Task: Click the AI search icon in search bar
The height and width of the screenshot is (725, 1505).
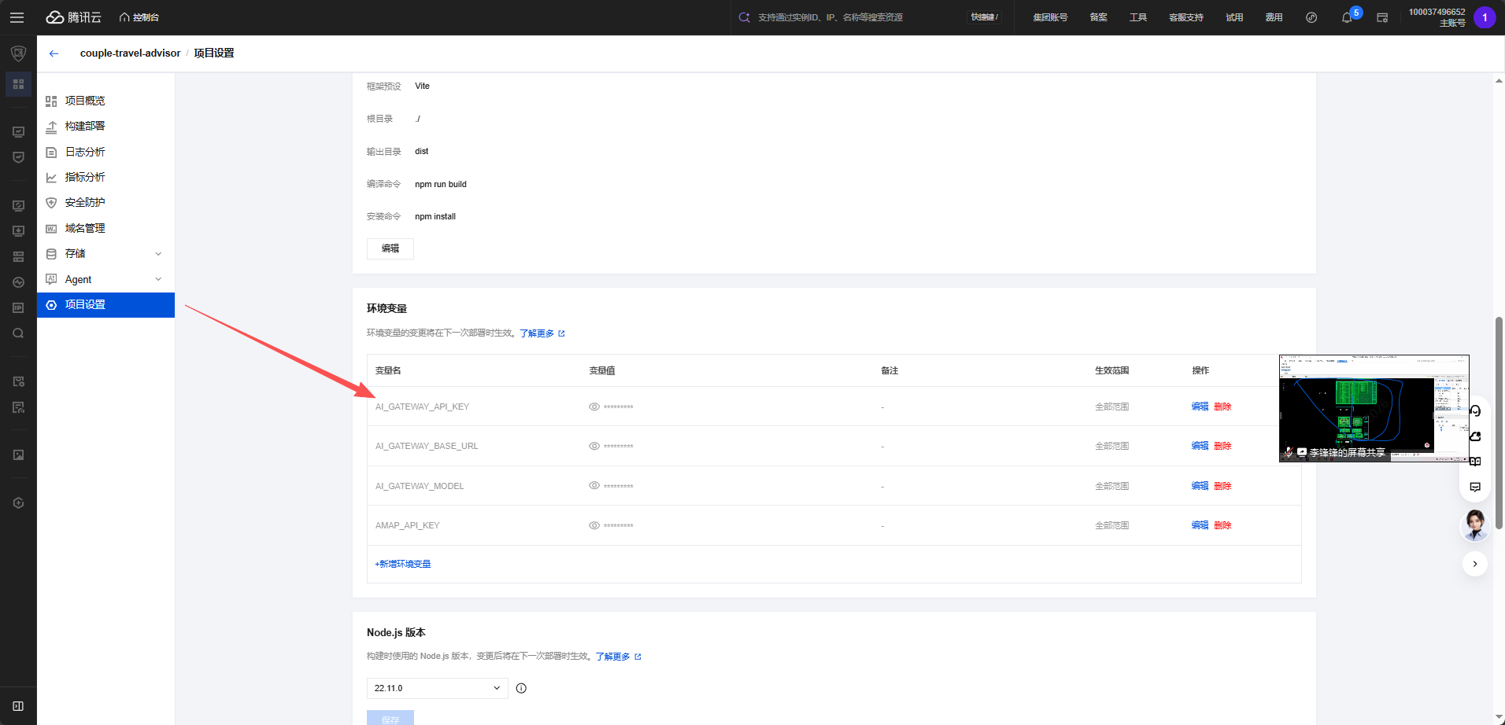Action: point(744,17)
